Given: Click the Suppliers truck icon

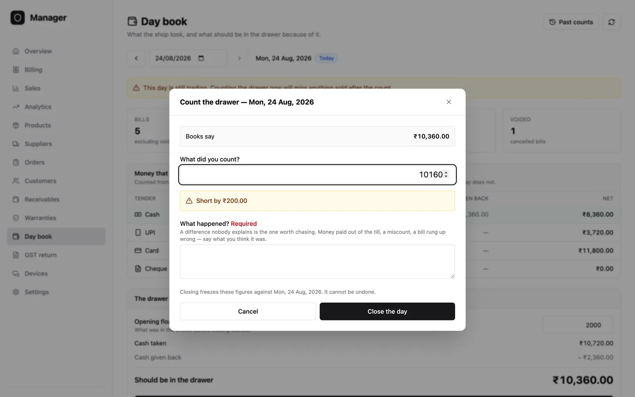Looking at the screenshot, I should coord(16,144).
